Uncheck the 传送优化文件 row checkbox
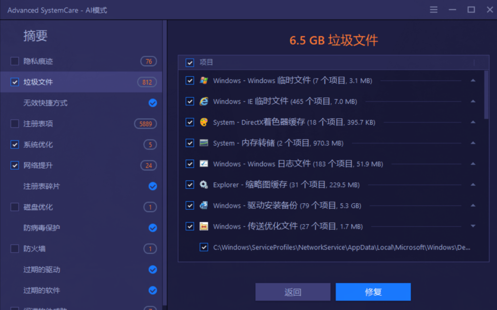The height and width of the screenshot is (310, 497). click(x=190, y=227)
